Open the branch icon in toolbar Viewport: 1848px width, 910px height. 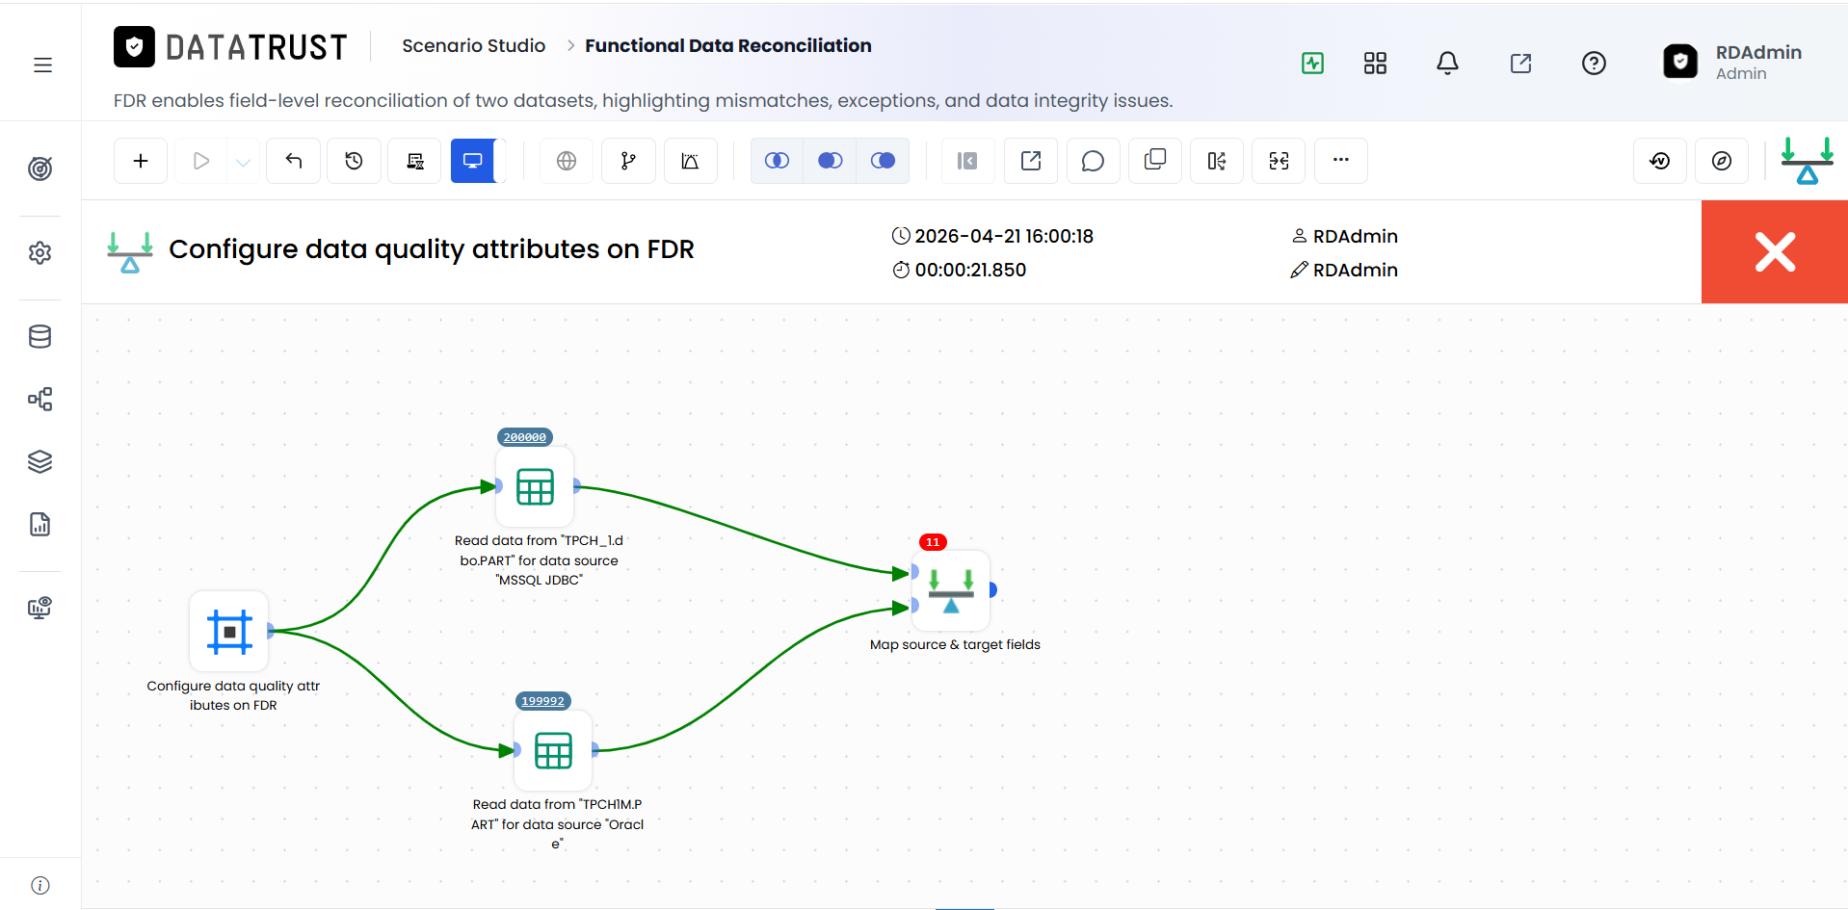pyautogui.click(x=628, y=161)
